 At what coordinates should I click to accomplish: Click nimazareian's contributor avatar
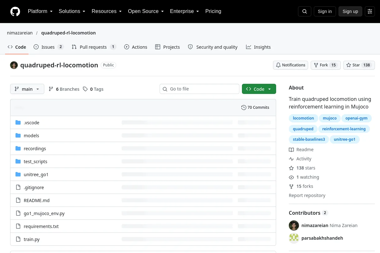294,225
